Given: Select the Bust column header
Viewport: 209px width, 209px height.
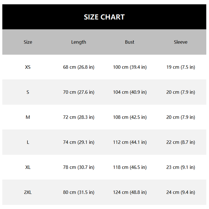Looking at the screenshot, I should (130, 42).
